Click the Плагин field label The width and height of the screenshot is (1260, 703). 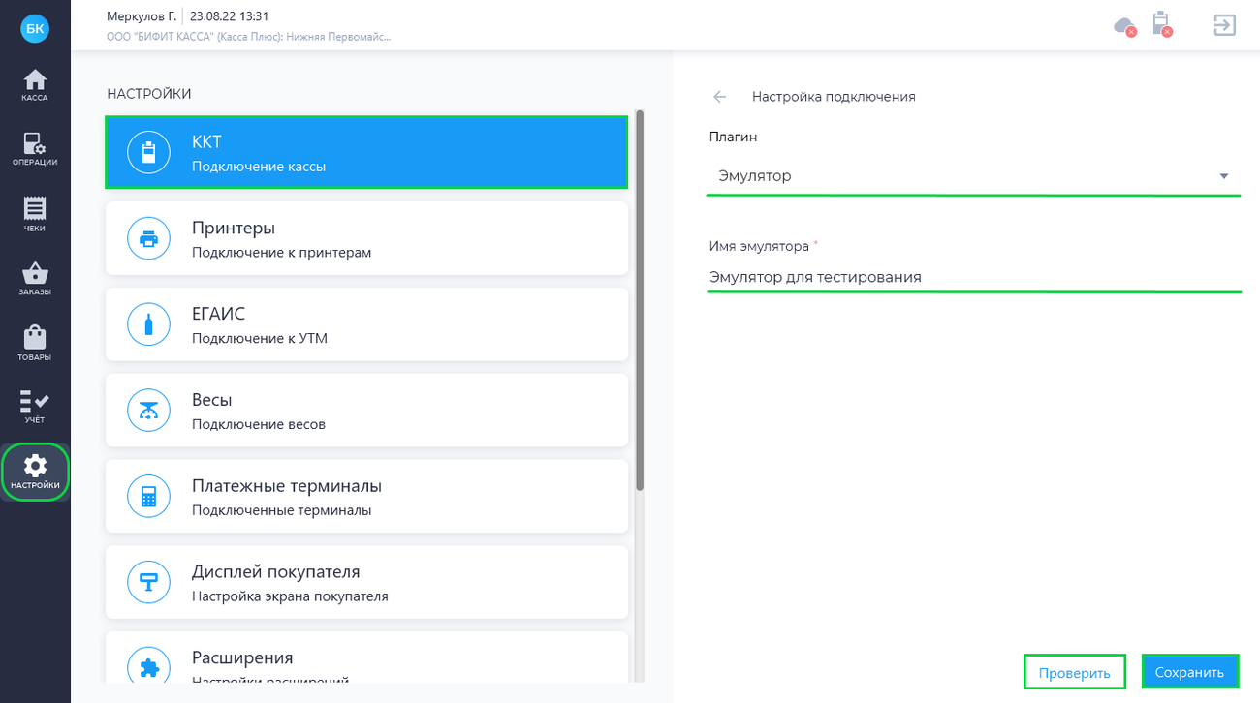point(733,138)
